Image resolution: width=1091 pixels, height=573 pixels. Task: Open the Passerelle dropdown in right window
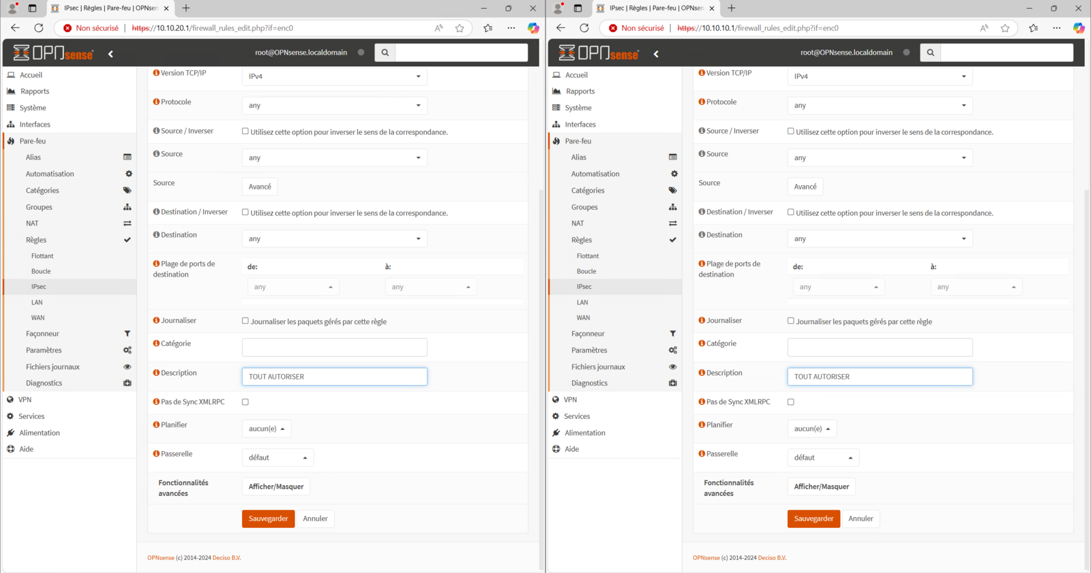(822, 458)
